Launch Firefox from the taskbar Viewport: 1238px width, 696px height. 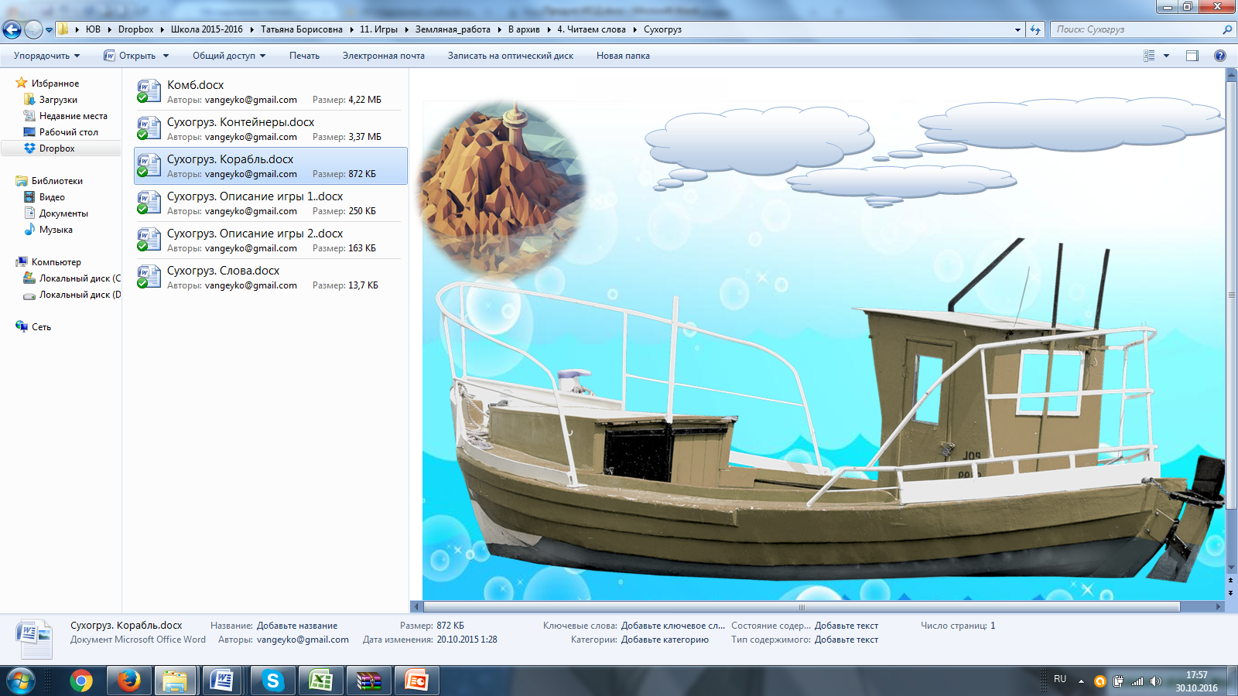128,681
